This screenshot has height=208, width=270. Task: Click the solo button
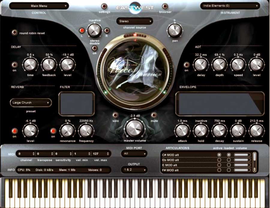(115, 115)
